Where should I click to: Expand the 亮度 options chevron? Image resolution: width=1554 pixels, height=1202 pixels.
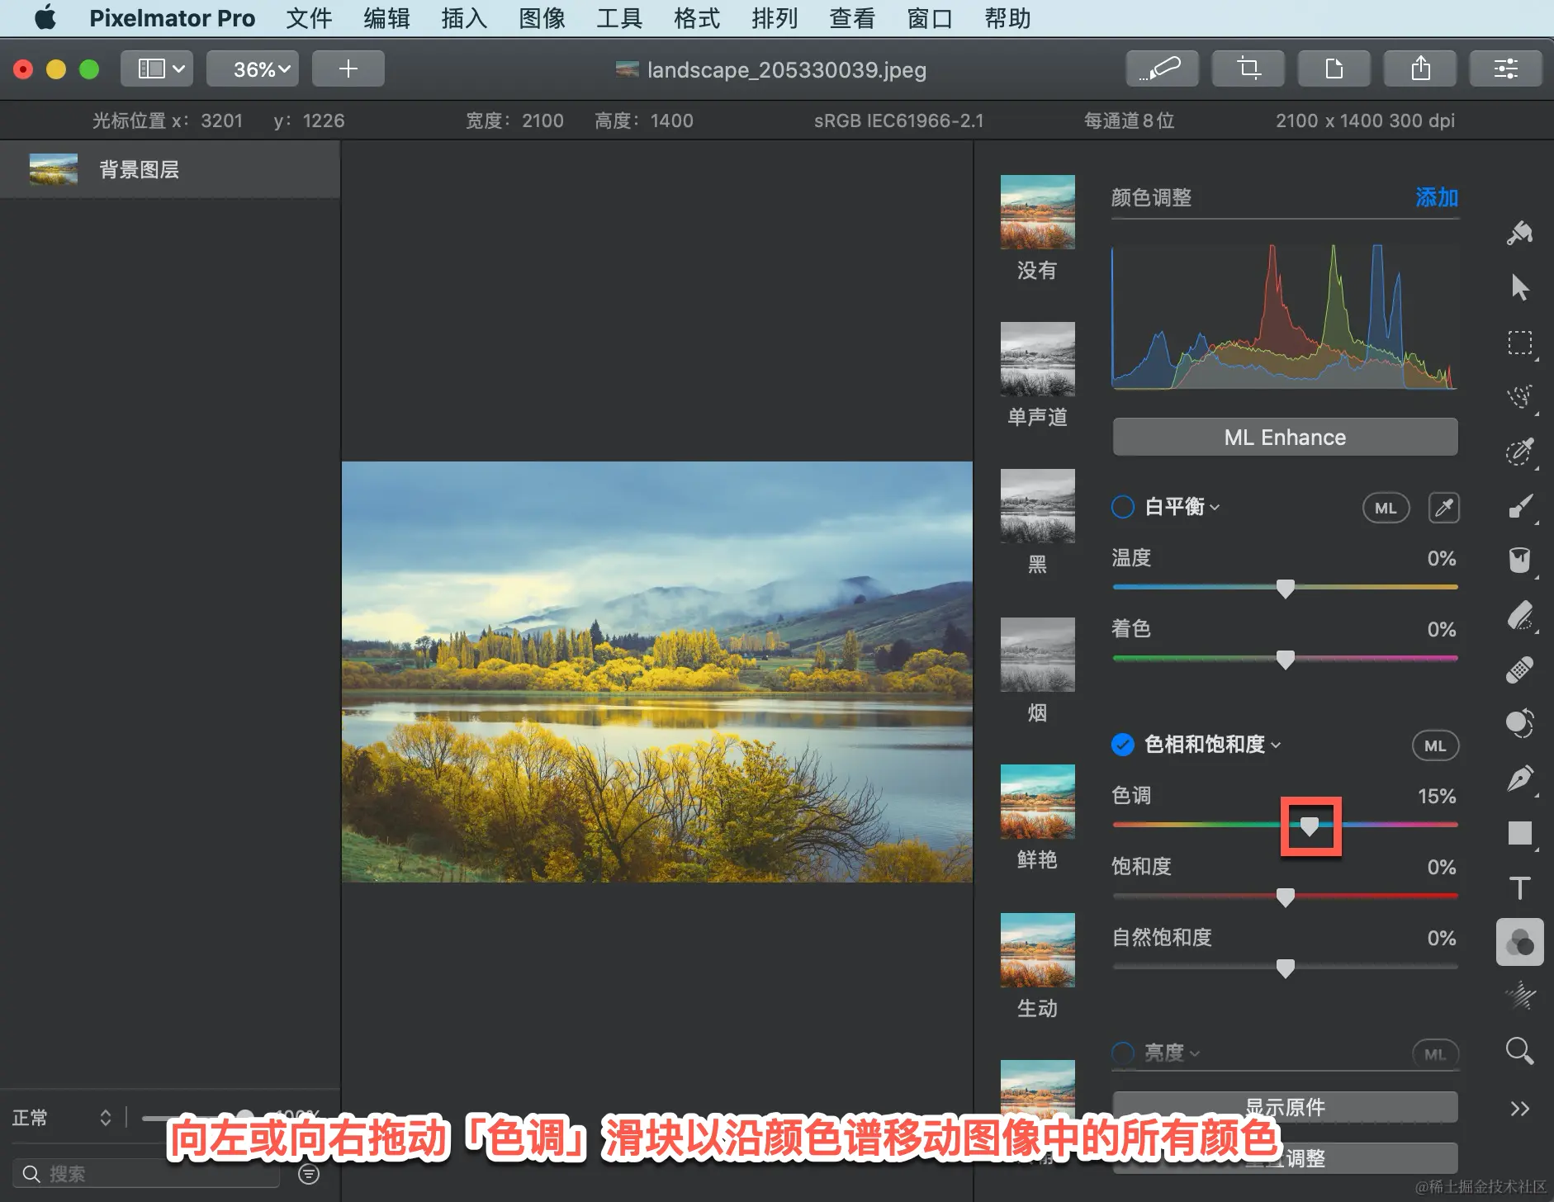[x=1195, y=1054]
